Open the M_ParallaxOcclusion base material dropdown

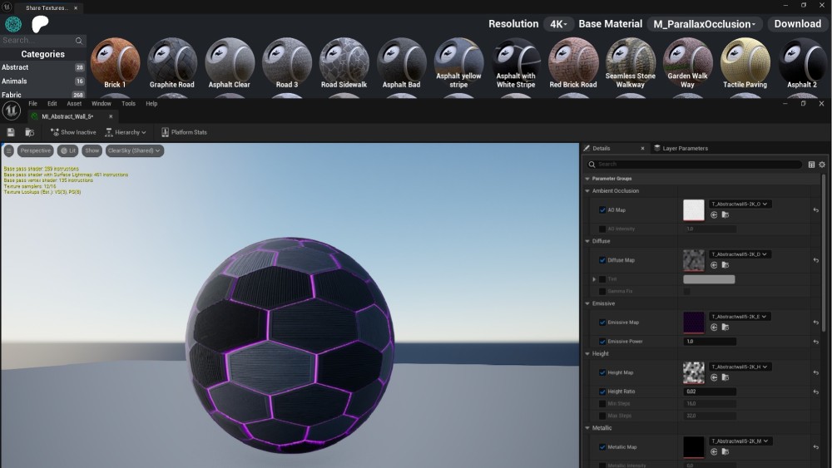pos(704,24)
